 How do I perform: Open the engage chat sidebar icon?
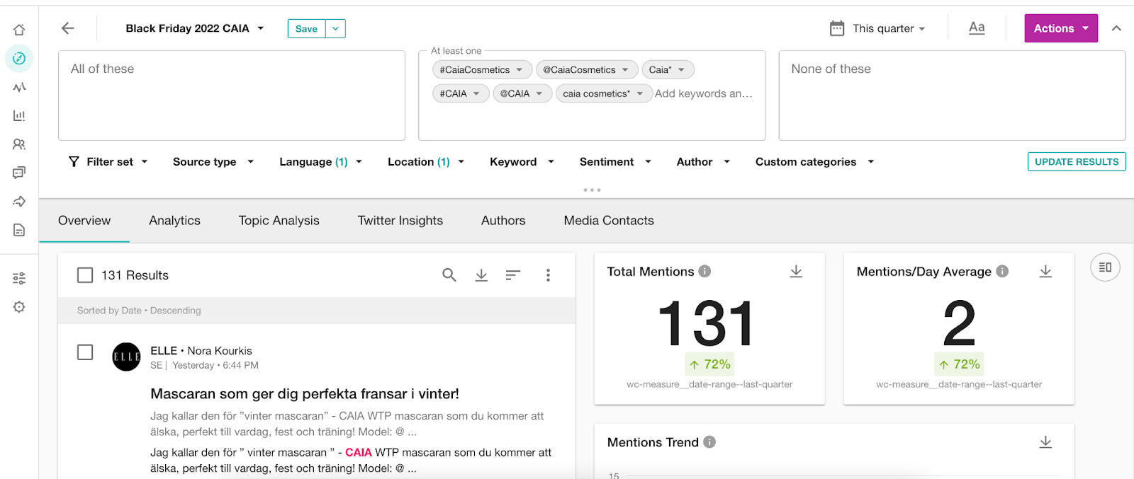point(19,173)
